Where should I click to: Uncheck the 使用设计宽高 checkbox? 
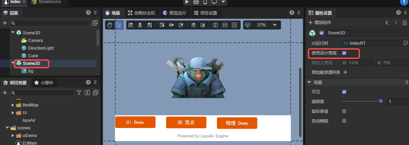[x=344, y=53]
